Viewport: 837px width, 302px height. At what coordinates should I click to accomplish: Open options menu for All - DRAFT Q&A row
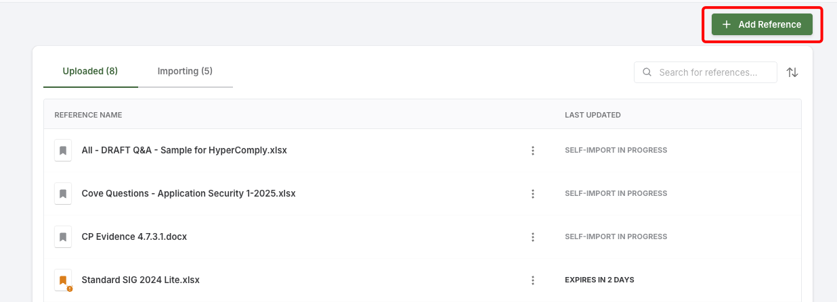pyautogui.click(x=533, y=150)
